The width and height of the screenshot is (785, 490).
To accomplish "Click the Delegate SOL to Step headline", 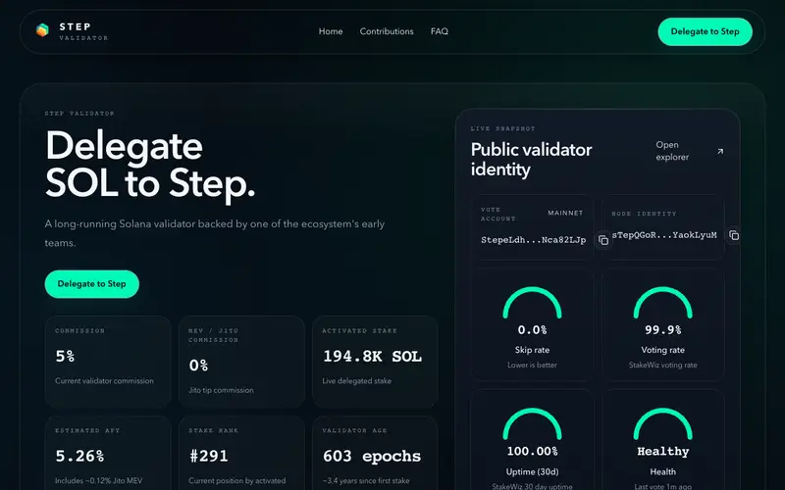I will (x=150, y=165).
